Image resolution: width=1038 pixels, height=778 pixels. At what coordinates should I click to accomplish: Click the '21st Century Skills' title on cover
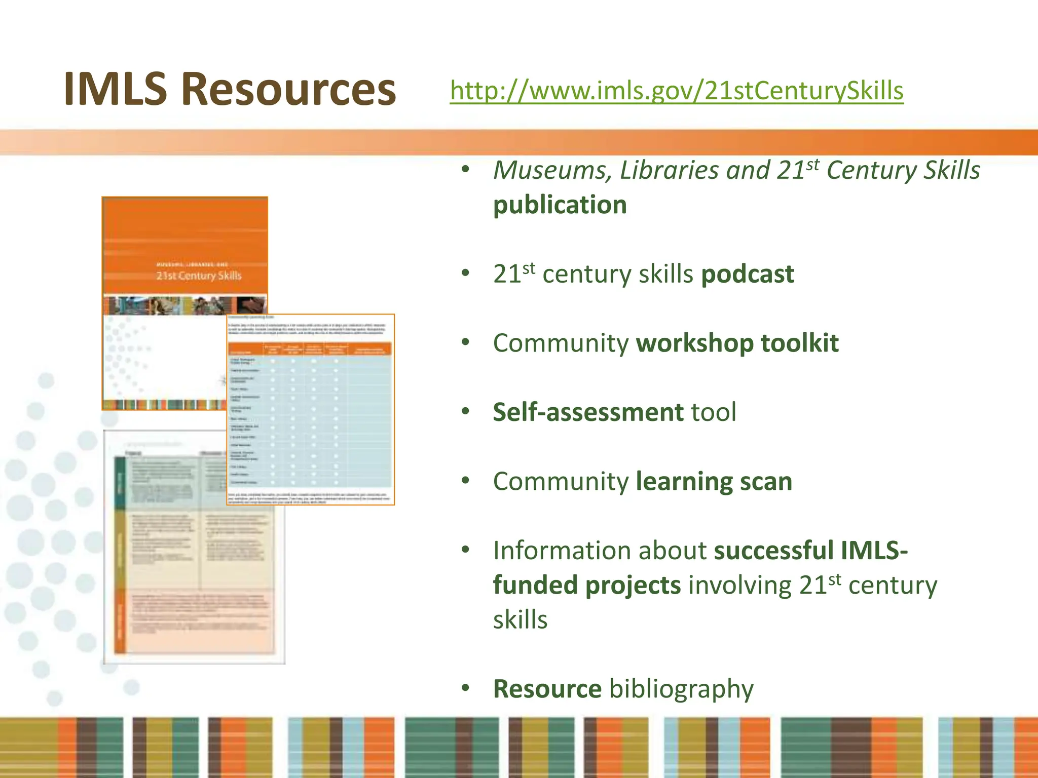[x=199, y=276]
